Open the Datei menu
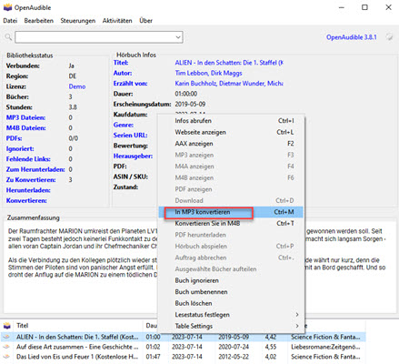Screen dimensions: 399x364 [10, 21]
